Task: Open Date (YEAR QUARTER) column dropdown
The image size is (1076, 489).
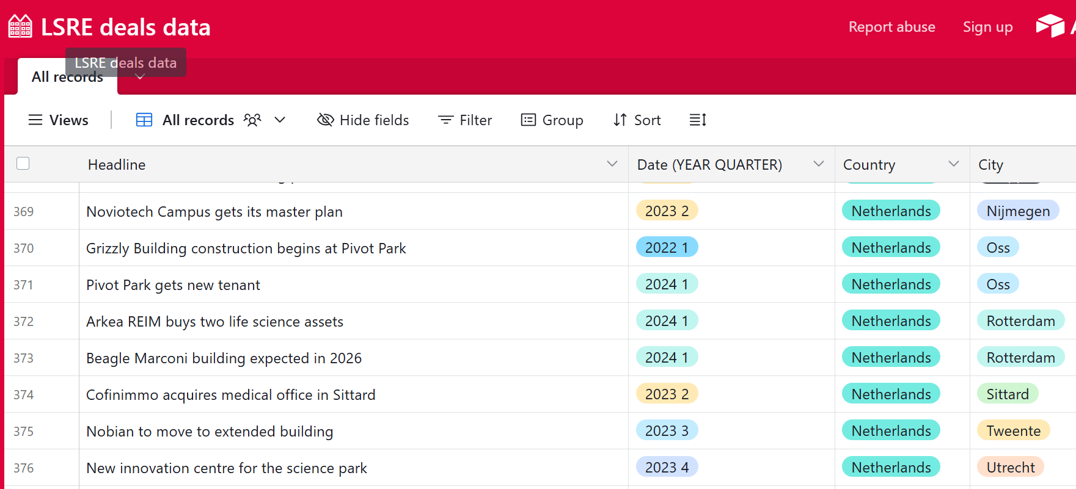Action: 819,164
